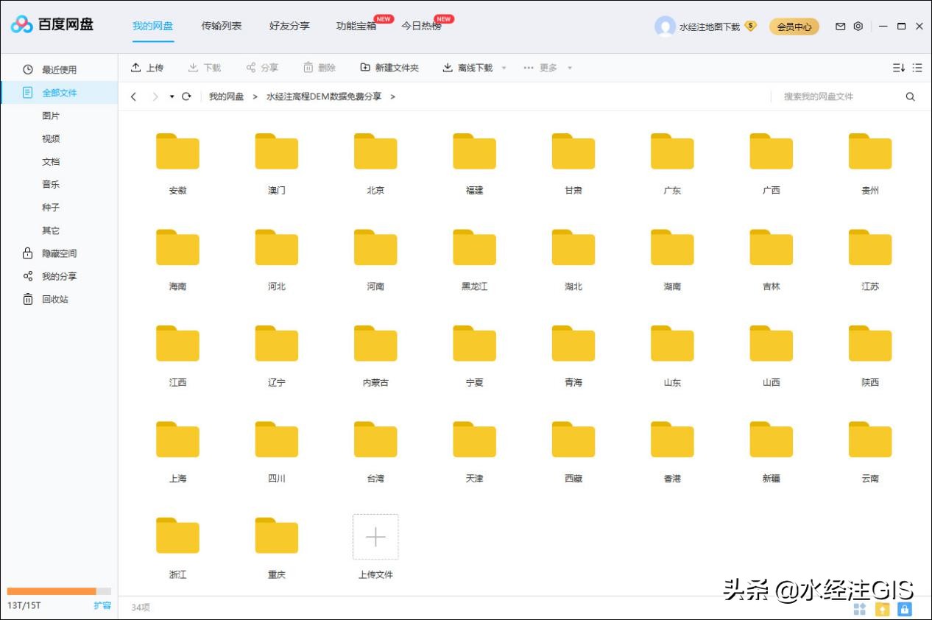
Task: Open the 黑龙江 folder
Action: [x=474, y=247]
